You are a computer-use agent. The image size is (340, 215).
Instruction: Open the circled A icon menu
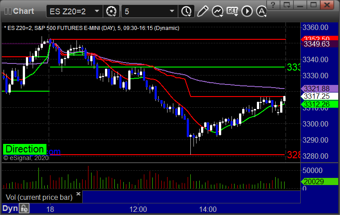coord(261,11)
